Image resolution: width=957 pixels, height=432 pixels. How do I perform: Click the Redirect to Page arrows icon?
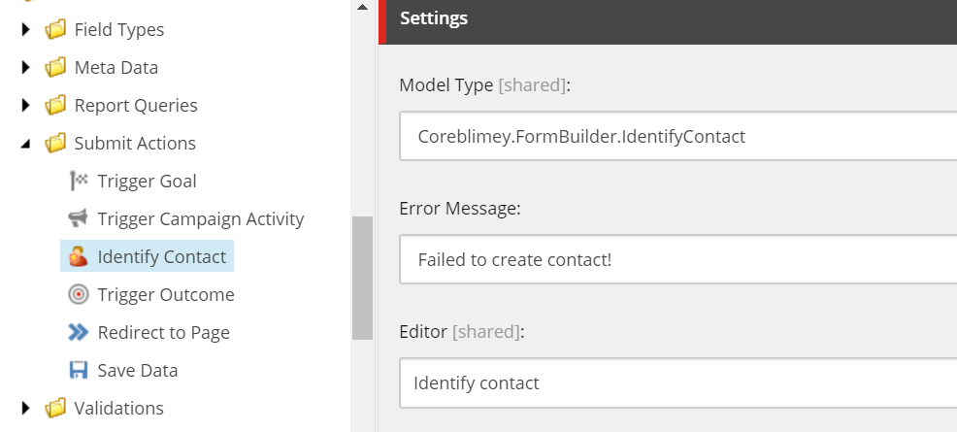[x=78, y=333]
